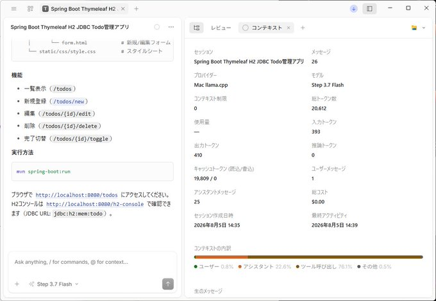Close the Spring Boot Thymeleaf H2 tab
Image resolution: width=436 pixels, height=301 pixels.
click(123, 9)
